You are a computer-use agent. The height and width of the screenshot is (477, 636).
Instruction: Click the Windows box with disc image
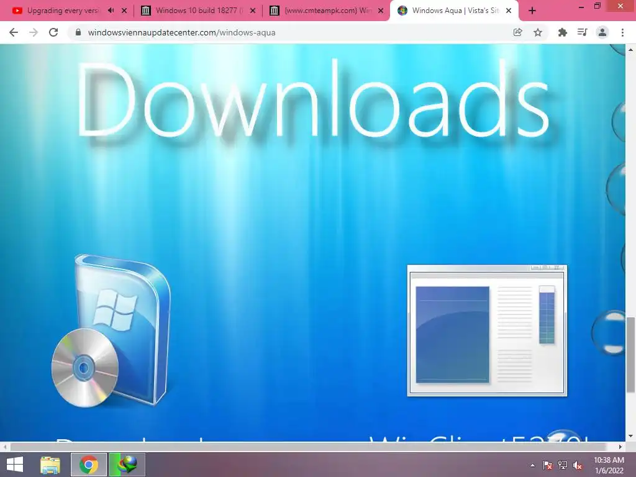pyautogui.click(x=111, y=330)
